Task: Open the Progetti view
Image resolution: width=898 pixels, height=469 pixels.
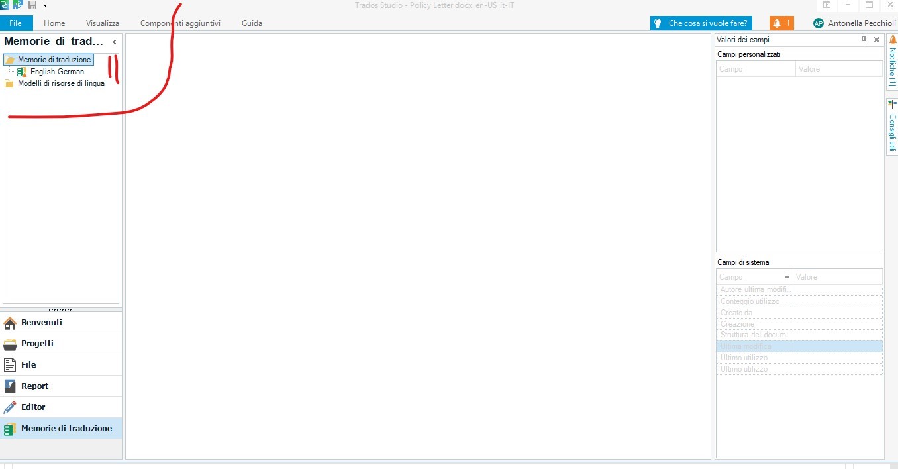Action: coord(61,344)
